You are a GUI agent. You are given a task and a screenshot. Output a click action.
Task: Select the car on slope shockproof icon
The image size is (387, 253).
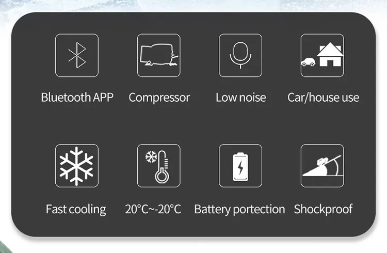tap(322, 166)
